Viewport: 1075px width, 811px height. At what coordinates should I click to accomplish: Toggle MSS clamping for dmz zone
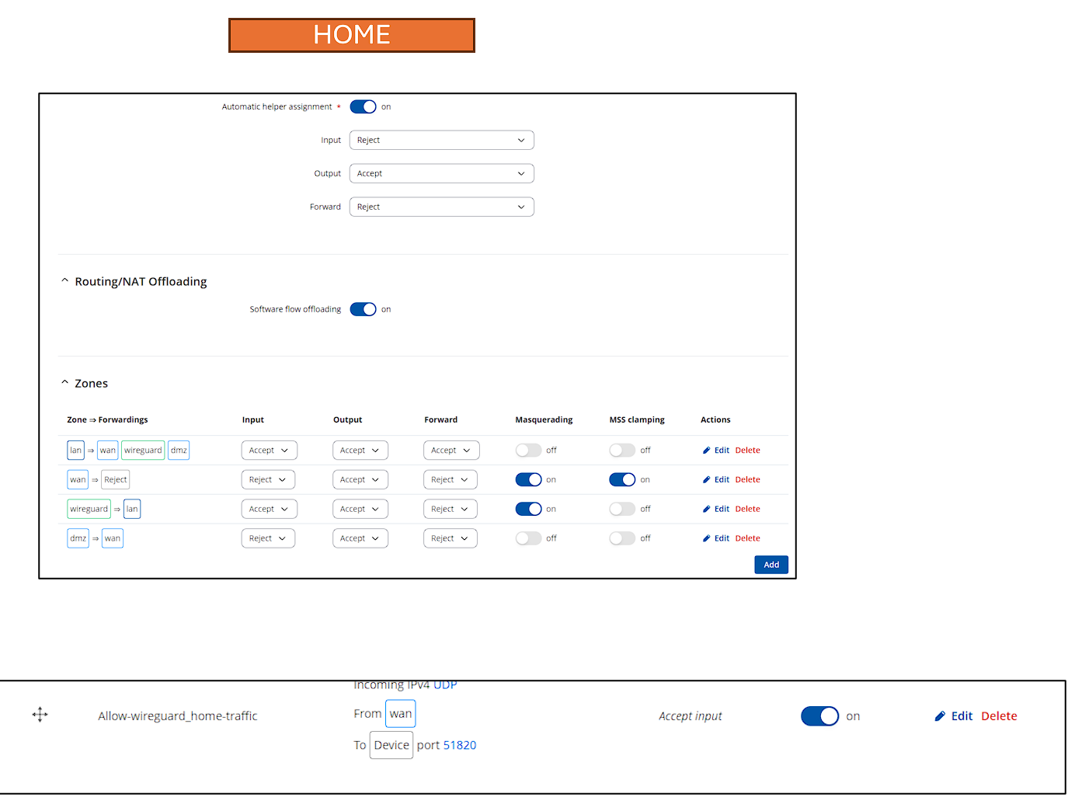622,538
